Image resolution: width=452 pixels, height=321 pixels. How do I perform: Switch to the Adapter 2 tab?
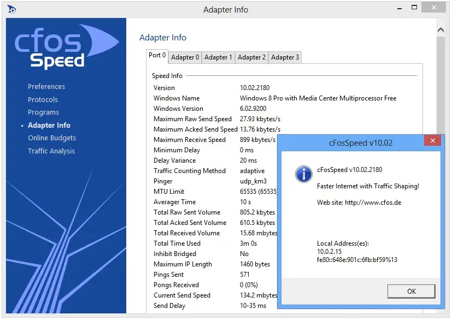[x=251, y=57]
